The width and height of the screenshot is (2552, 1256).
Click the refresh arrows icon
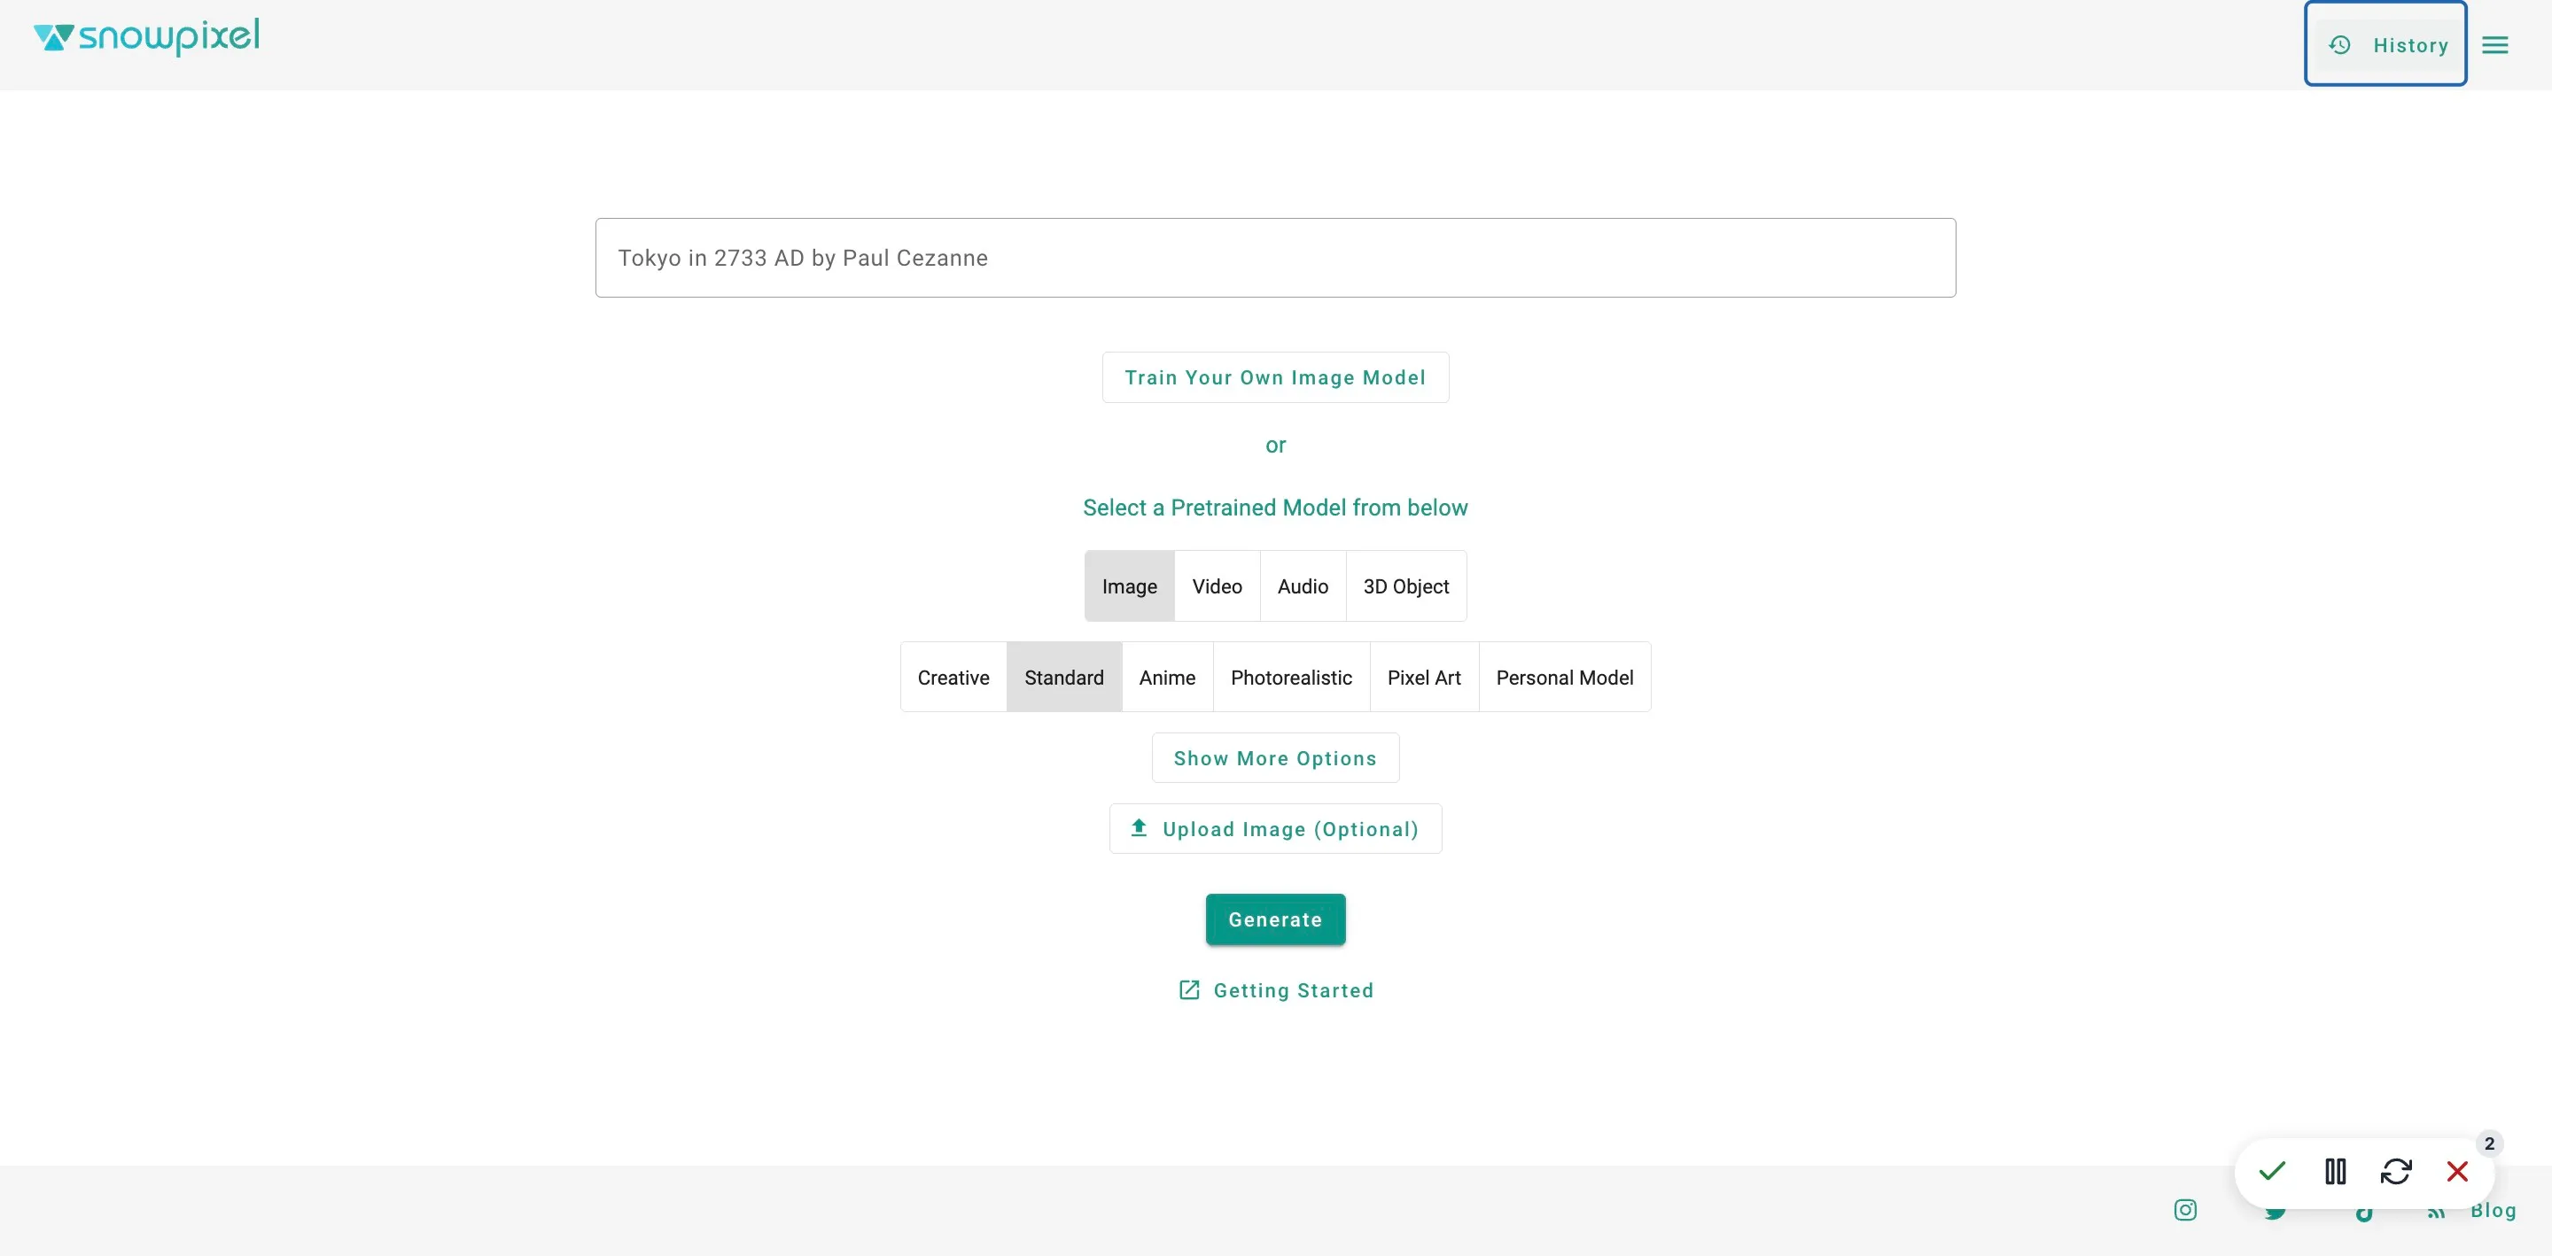[x=2395, y=1172]
